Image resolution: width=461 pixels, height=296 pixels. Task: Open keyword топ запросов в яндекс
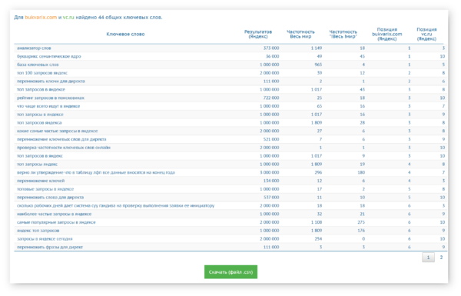point(40,156)
